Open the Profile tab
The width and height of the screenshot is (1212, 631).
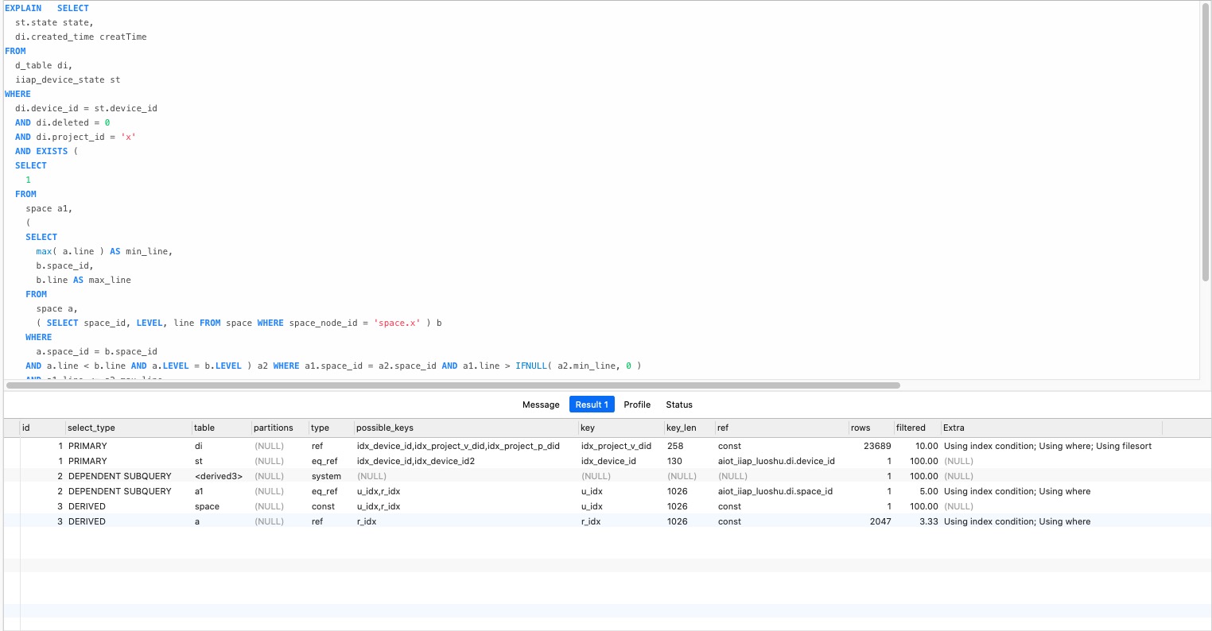click(637, 405)
